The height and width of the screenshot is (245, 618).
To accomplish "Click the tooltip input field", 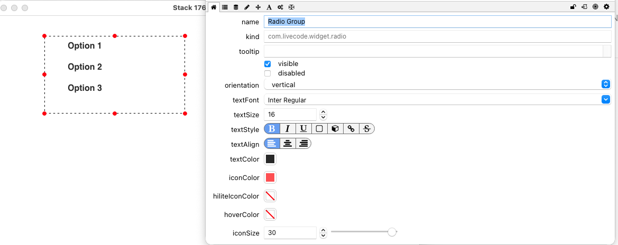I will pos(433,51).
